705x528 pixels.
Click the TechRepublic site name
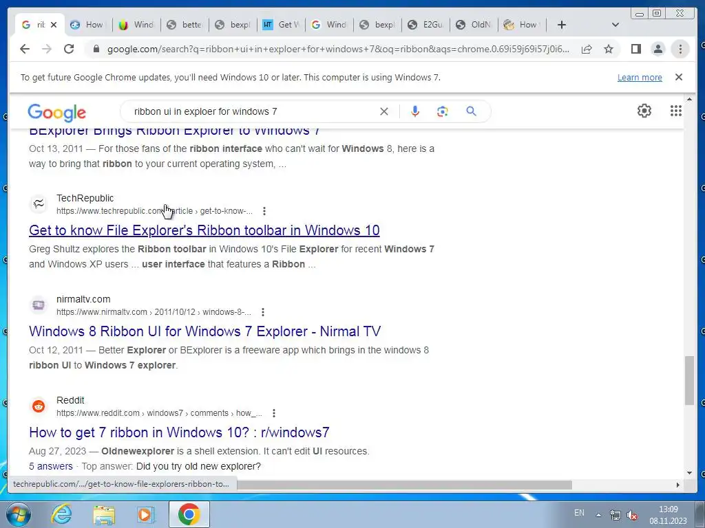pos(85,198)
